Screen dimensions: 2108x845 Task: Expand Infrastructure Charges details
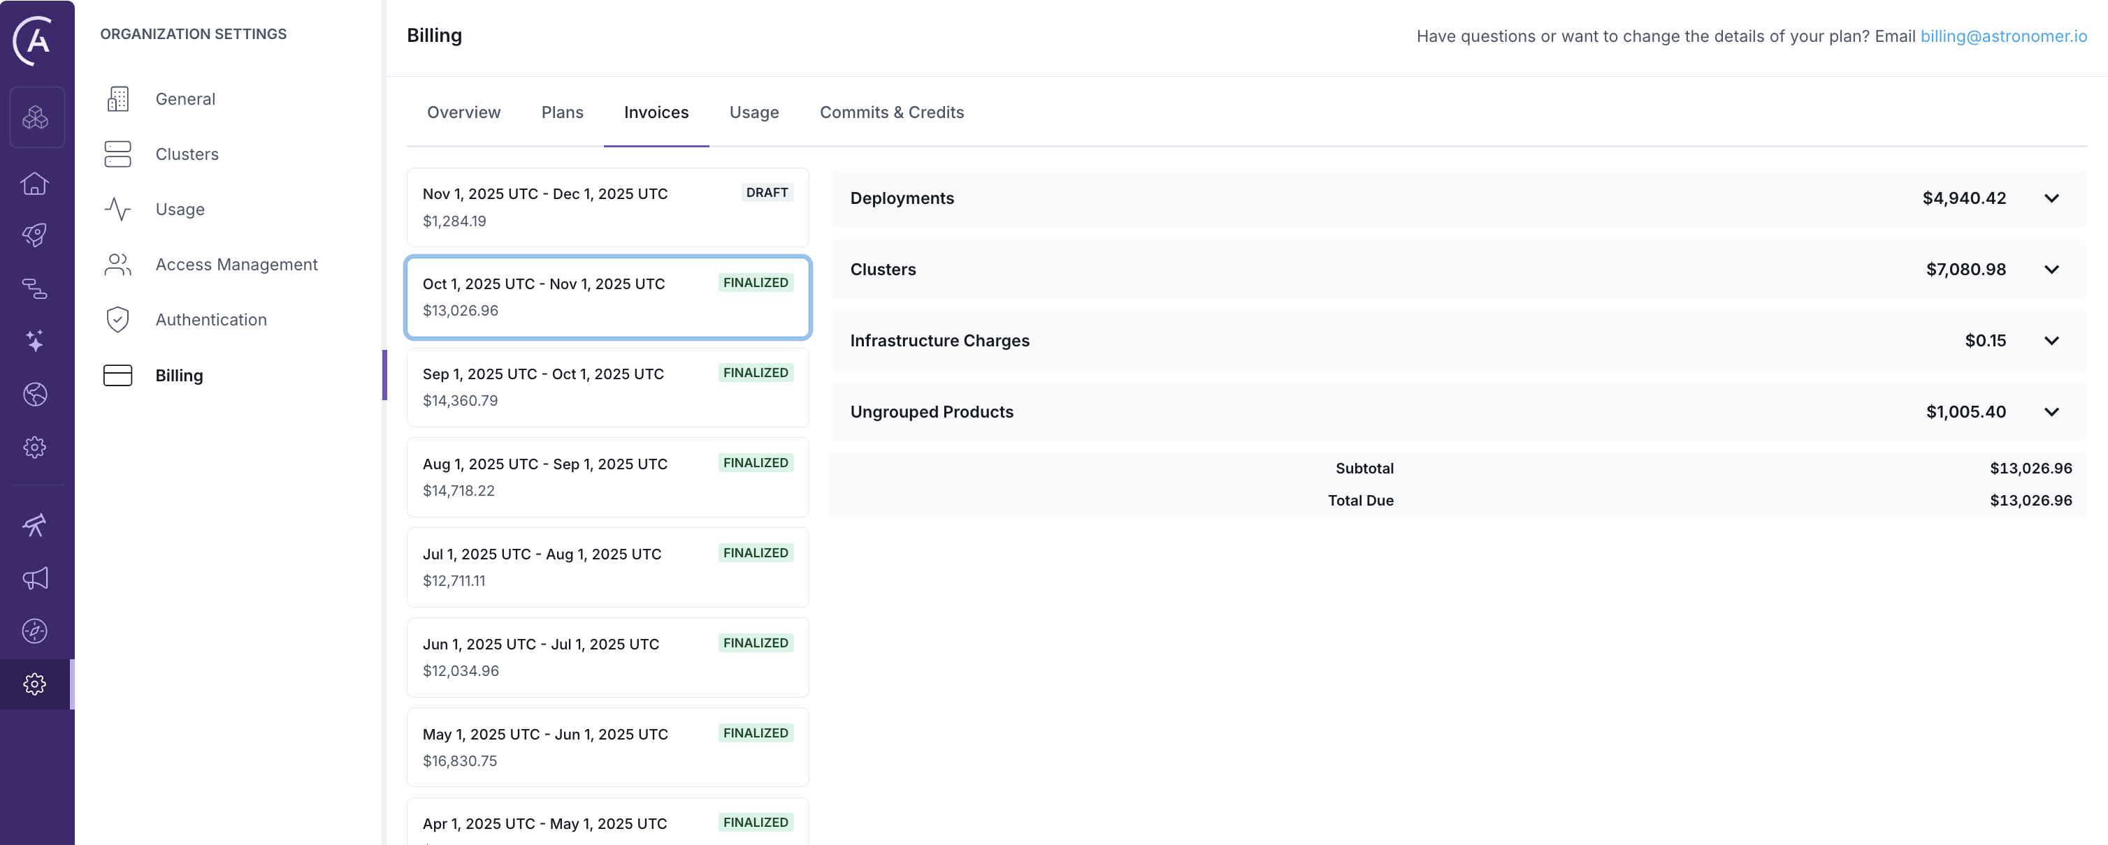2052,340
